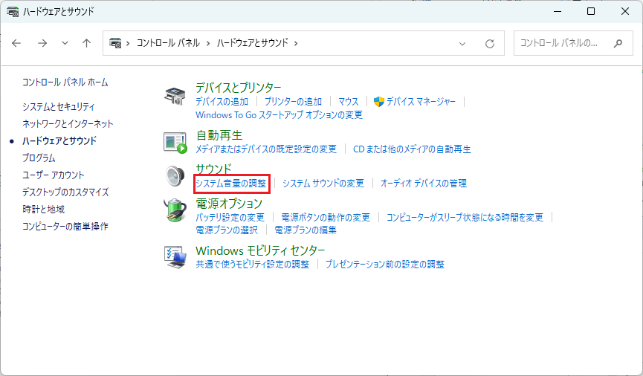This screenshot has width=643, height=376.
Task: Click the Devices and Printers category icon
Action: click(175, 96)
